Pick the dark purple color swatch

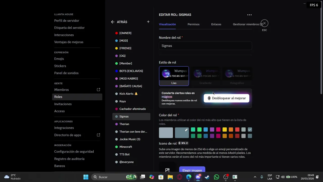[x=212, y=136]
